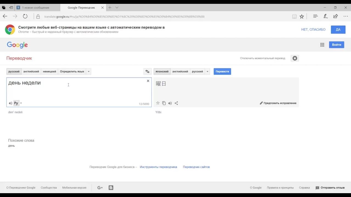
Task: Click the similar word день
Action: (12, 146)
